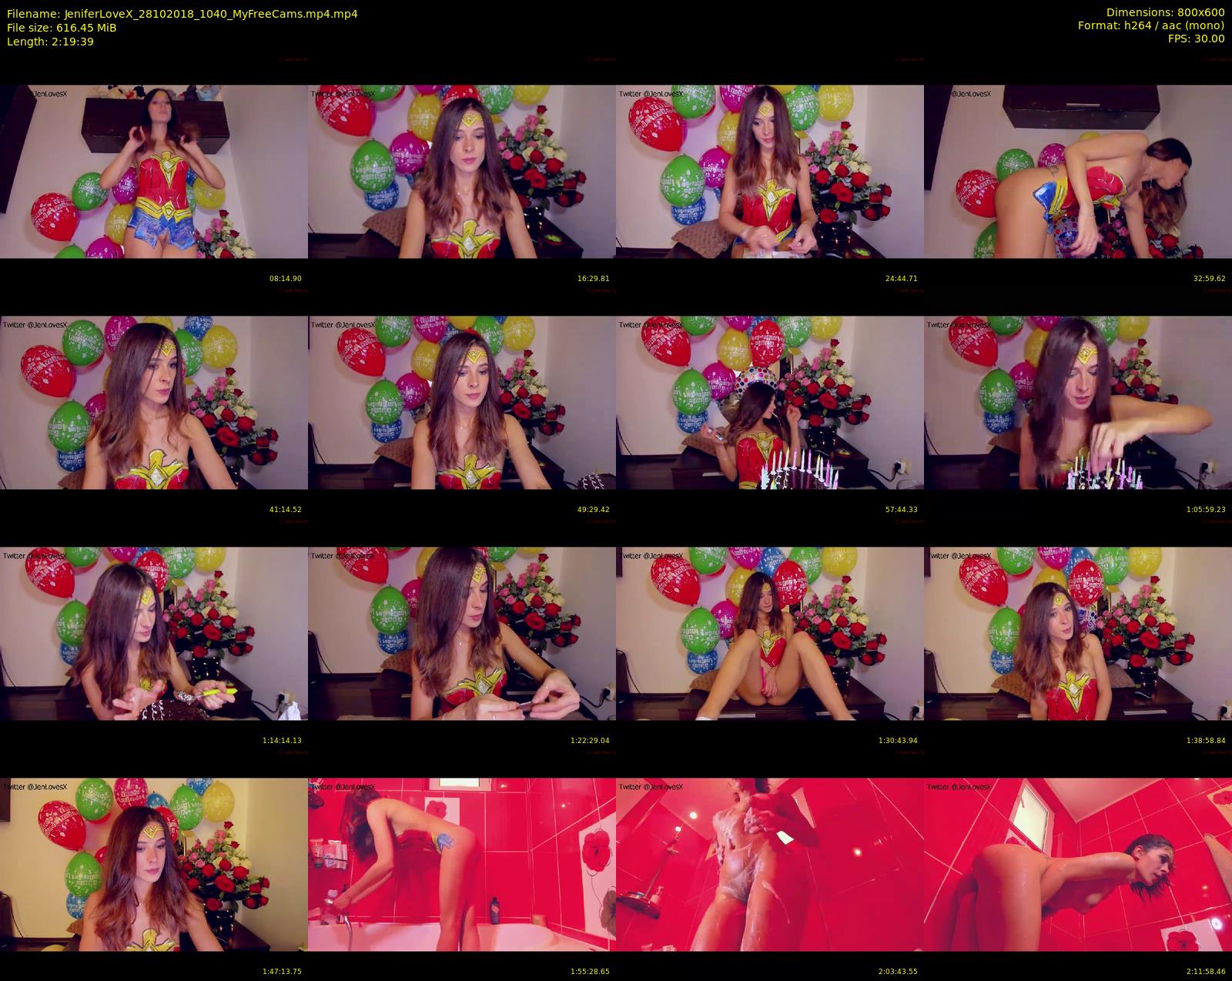The height and width of the screenshot is (981, 1232).
Task: Click the timestamp text "57:44.33"
Action: pos(902,510)
